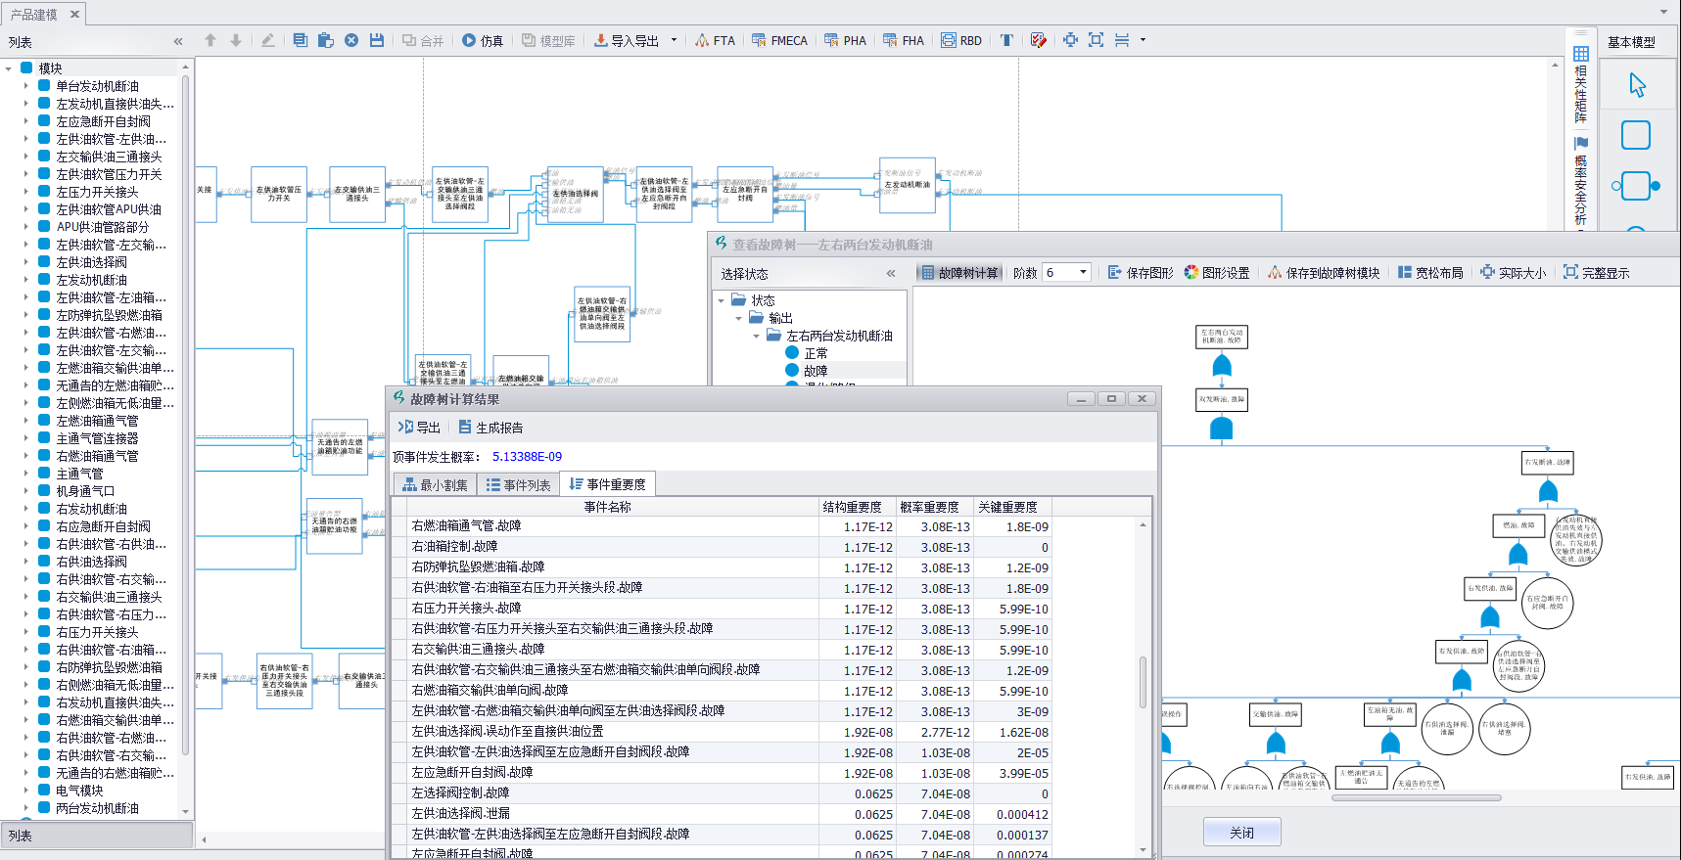Image resolution: width=1681 pixels, height=860 pixels.
Task: Open 图形设置 color wheel settings
Action: [1217, 273]
